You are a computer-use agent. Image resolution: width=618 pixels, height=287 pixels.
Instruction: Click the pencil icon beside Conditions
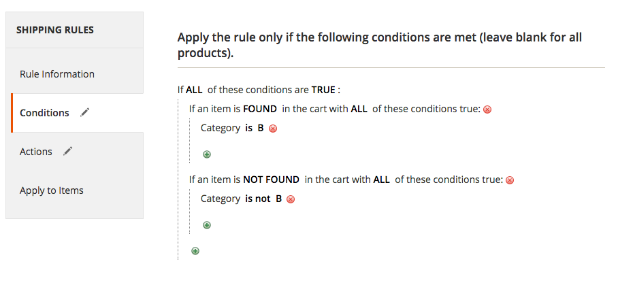click(x=84, y=112)
